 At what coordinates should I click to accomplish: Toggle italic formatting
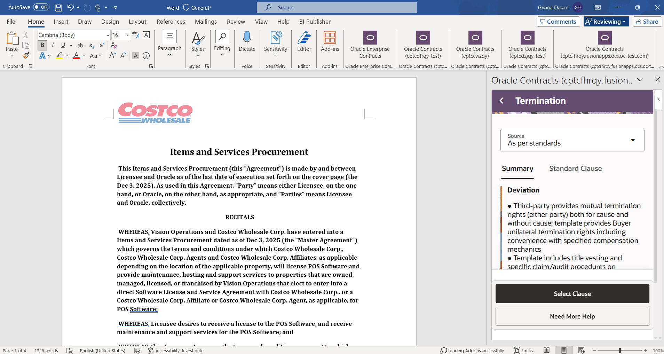click(x=53, y=45)
